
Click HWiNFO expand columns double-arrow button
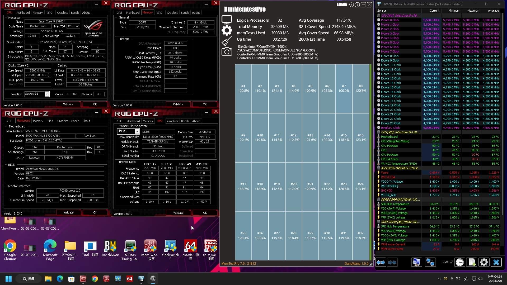(381, 262)
